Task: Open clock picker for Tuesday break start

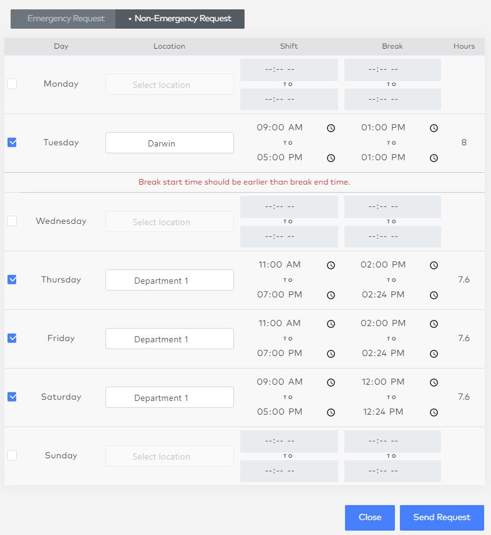Action: [x=434, y=128]
